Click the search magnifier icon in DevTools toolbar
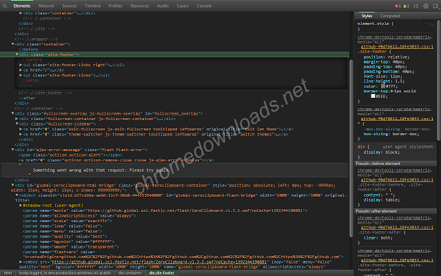Viewport: 441px width, 276px height. point(5,6)
